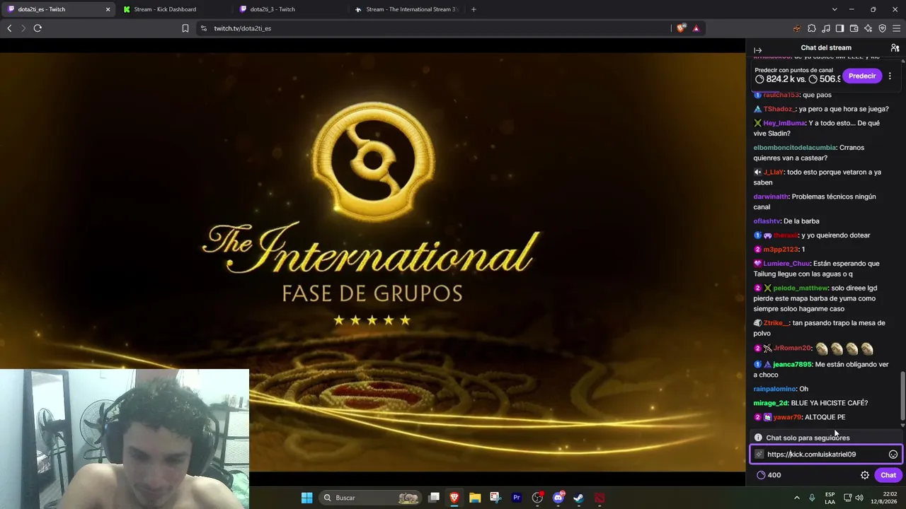The image size is (906, 509).
Task: Collapse the stream chat panel
Action: pyautogui.click(x=757, y=50)
